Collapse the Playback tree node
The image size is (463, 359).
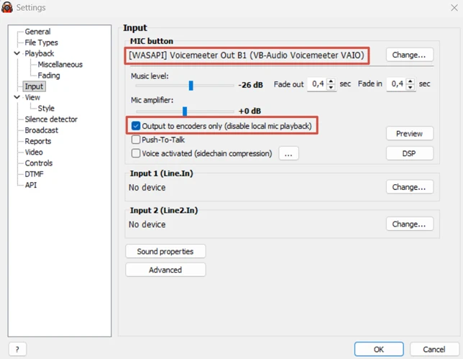(17, 53)
